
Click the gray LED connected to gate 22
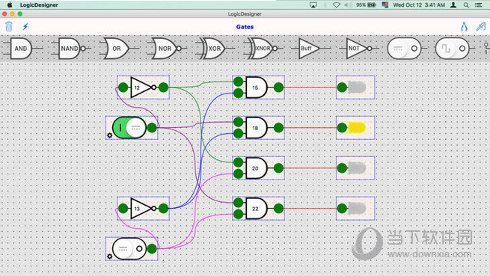tap(357, 209)
